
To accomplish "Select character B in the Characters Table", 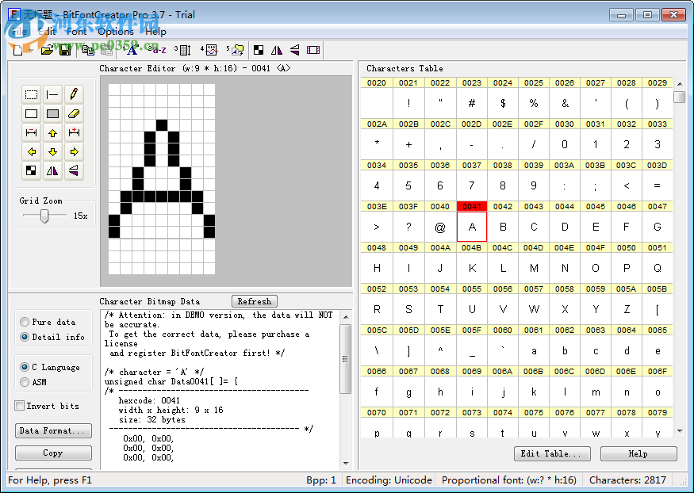I will [503, 227].
